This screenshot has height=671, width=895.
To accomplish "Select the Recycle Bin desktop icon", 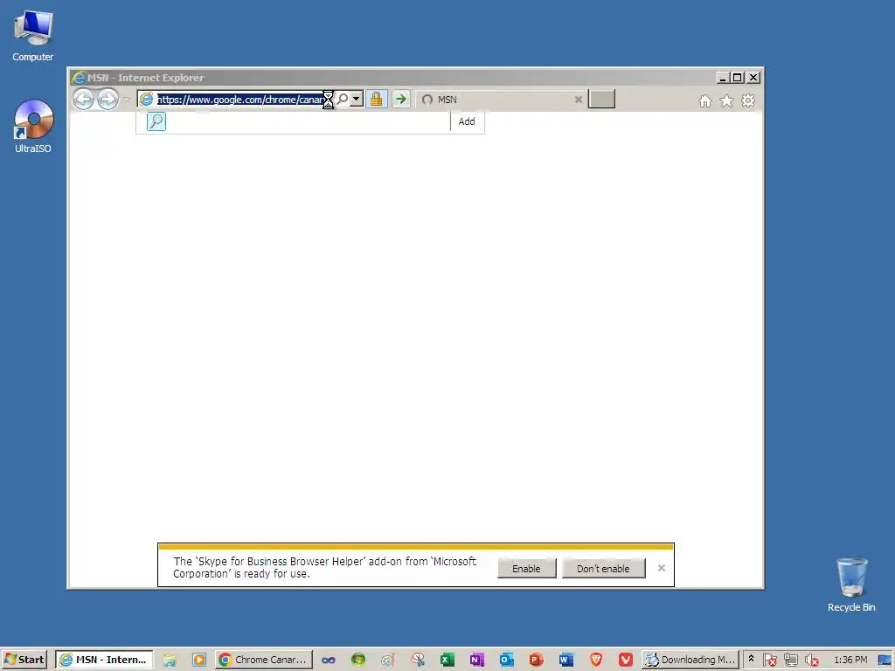I will [851, 585].
